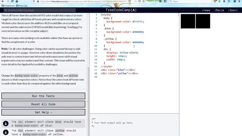
Task: Click the opening <style> tag on line 1
Action: [106, 15]
